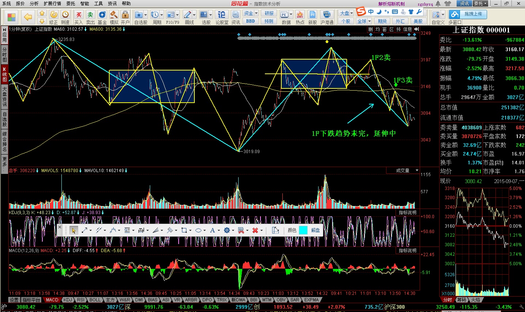This screenshot has height=312, width=525.
Task: Click the BBD button
Action: coord(251,21)
